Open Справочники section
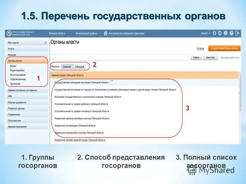The height and width of the screenshot is (184, 246). point(27,115)
